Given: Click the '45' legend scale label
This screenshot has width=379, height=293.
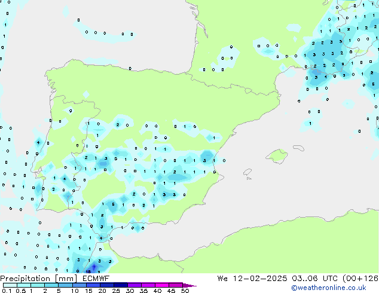Looking at the screenshot, I should pyautogui.click(x=171, y=291).
